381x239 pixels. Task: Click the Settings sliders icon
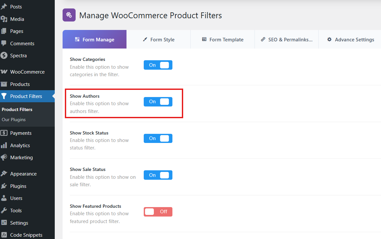point(4,222)
